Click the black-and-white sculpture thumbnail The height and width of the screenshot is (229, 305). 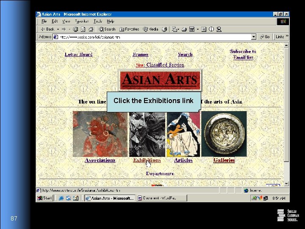click(x=147, y=134)
